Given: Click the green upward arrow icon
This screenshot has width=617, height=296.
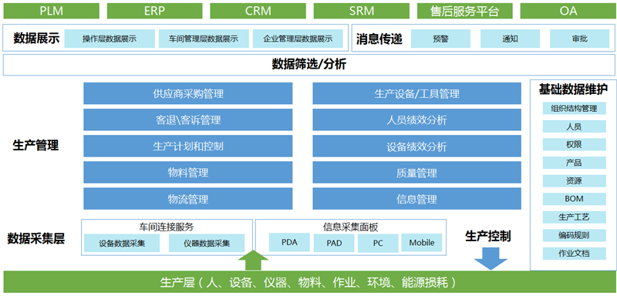Looking at the screenshot, I should 253,261.
